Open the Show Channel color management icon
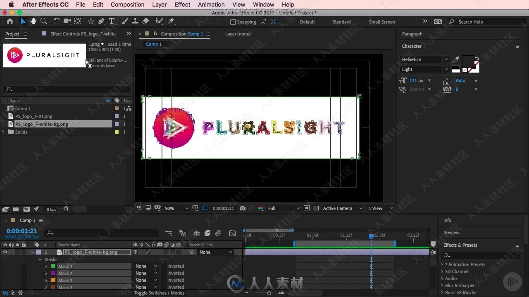Screen dimensions: 529x297 click(261, 208)
